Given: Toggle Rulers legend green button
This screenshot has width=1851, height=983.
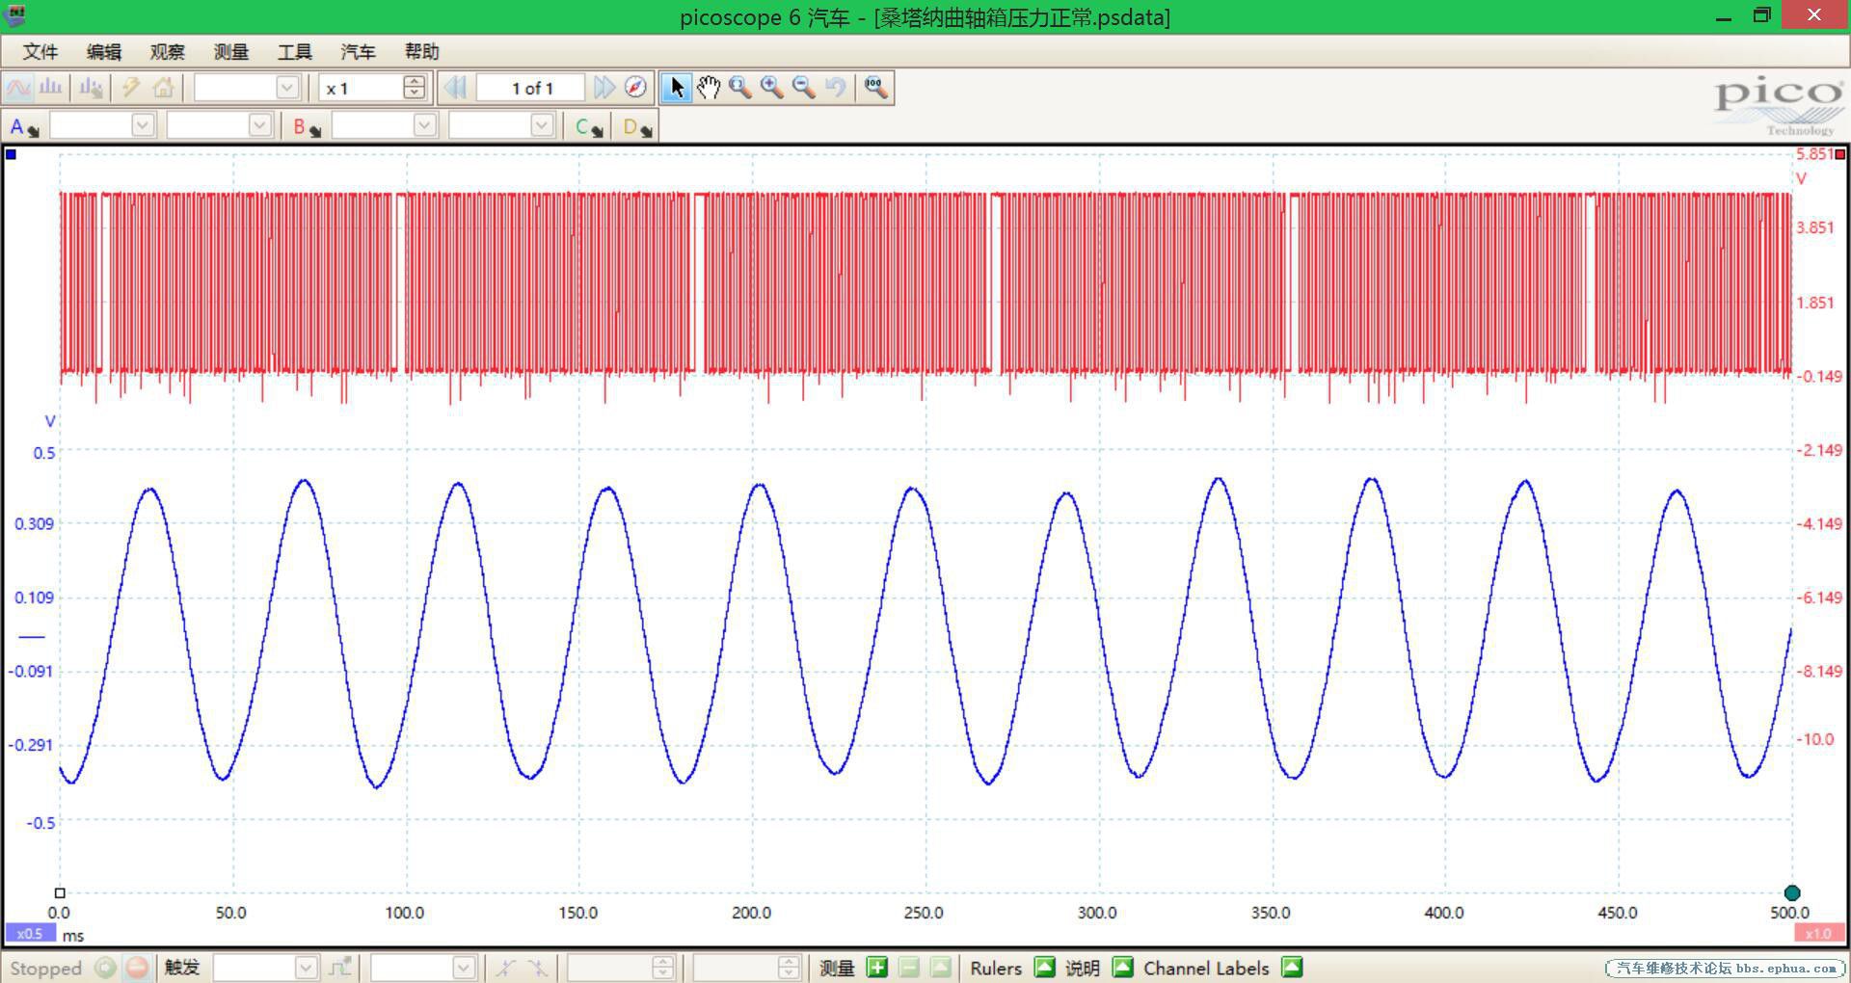Looking at the screenshot, I should (1044, 967).
